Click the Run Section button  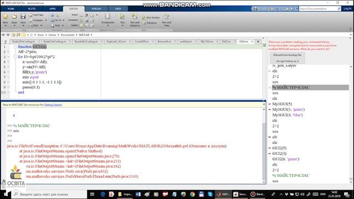[151, 17]
